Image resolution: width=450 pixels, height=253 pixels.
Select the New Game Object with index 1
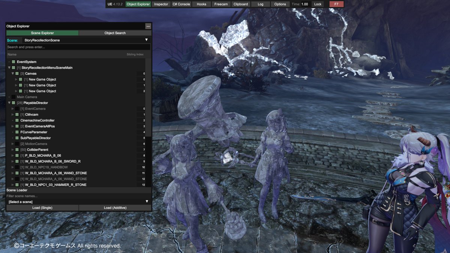click(42, 85)
